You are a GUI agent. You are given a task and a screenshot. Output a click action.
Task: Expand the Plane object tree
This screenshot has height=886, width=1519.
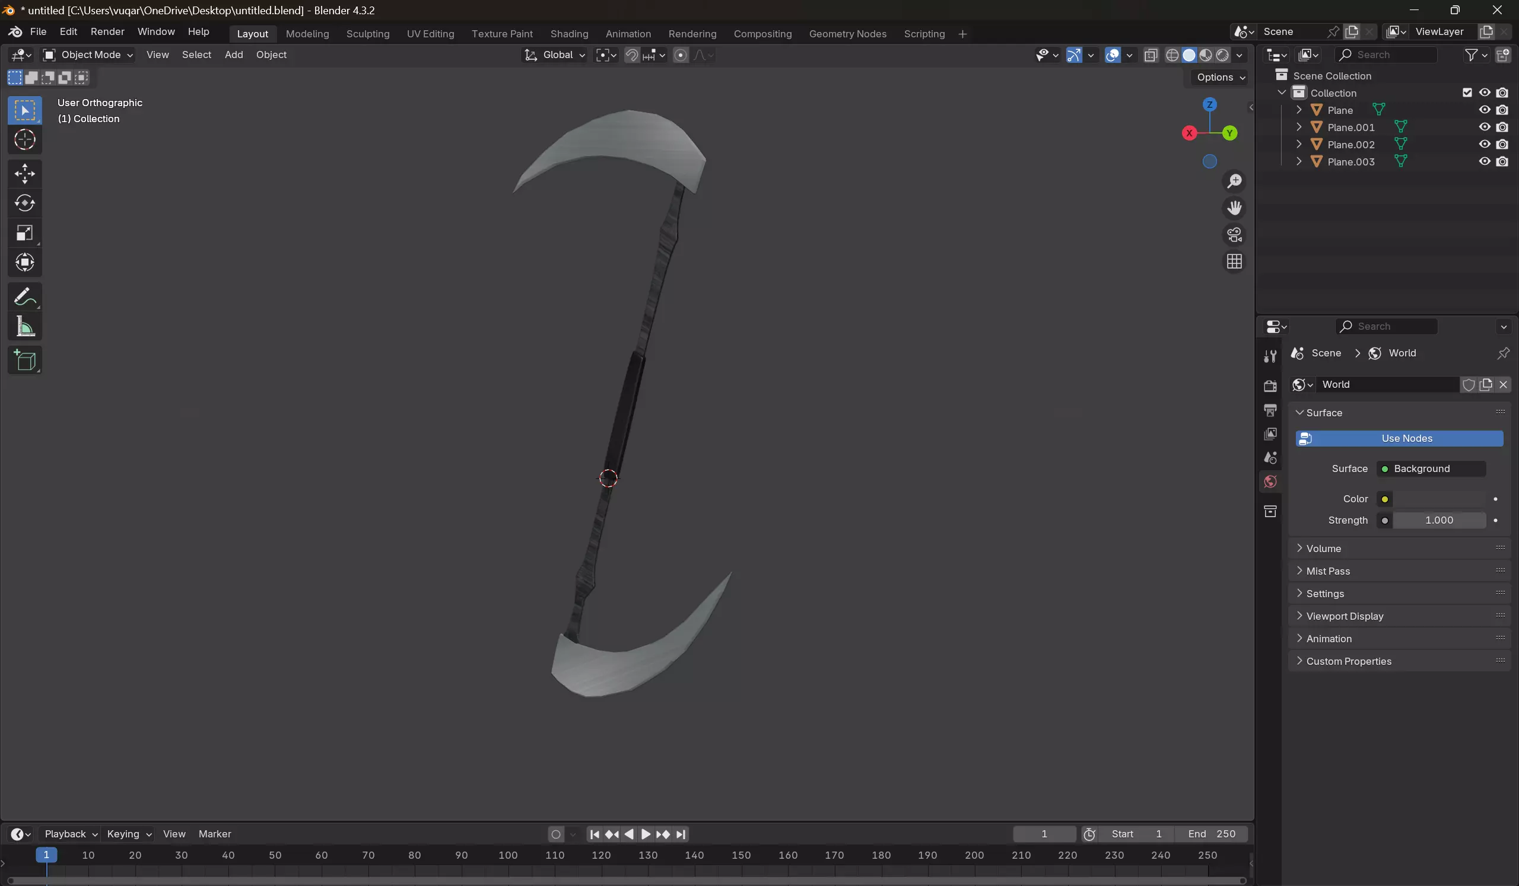click(1299, 110)
